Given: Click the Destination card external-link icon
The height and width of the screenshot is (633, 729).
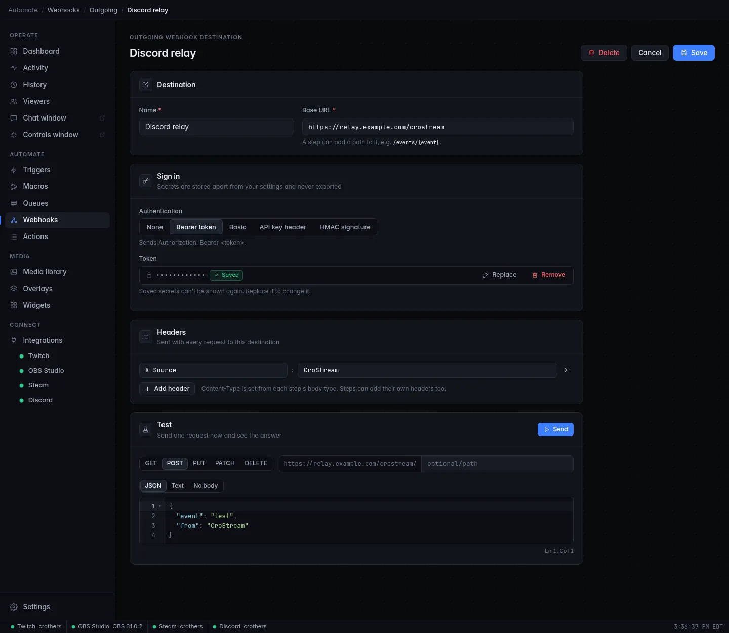Looking at the screenshot, I should (146, 85).
